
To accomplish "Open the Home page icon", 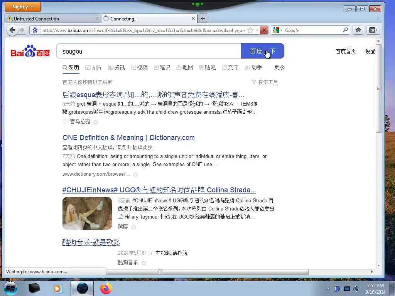I will click(358, 30).
